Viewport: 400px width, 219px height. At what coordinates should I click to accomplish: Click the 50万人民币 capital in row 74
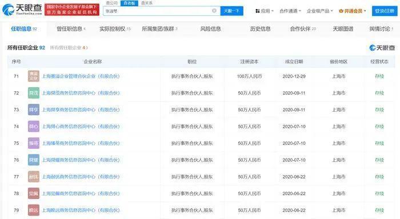click(x=250, y=126)
